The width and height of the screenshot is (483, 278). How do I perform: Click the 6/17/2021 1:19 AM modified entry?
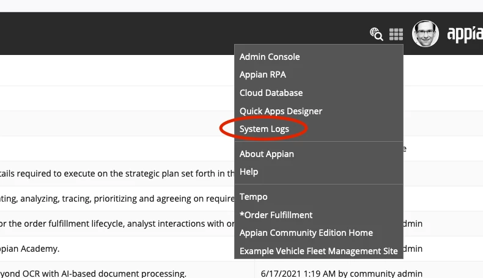(x=342, y=273)
